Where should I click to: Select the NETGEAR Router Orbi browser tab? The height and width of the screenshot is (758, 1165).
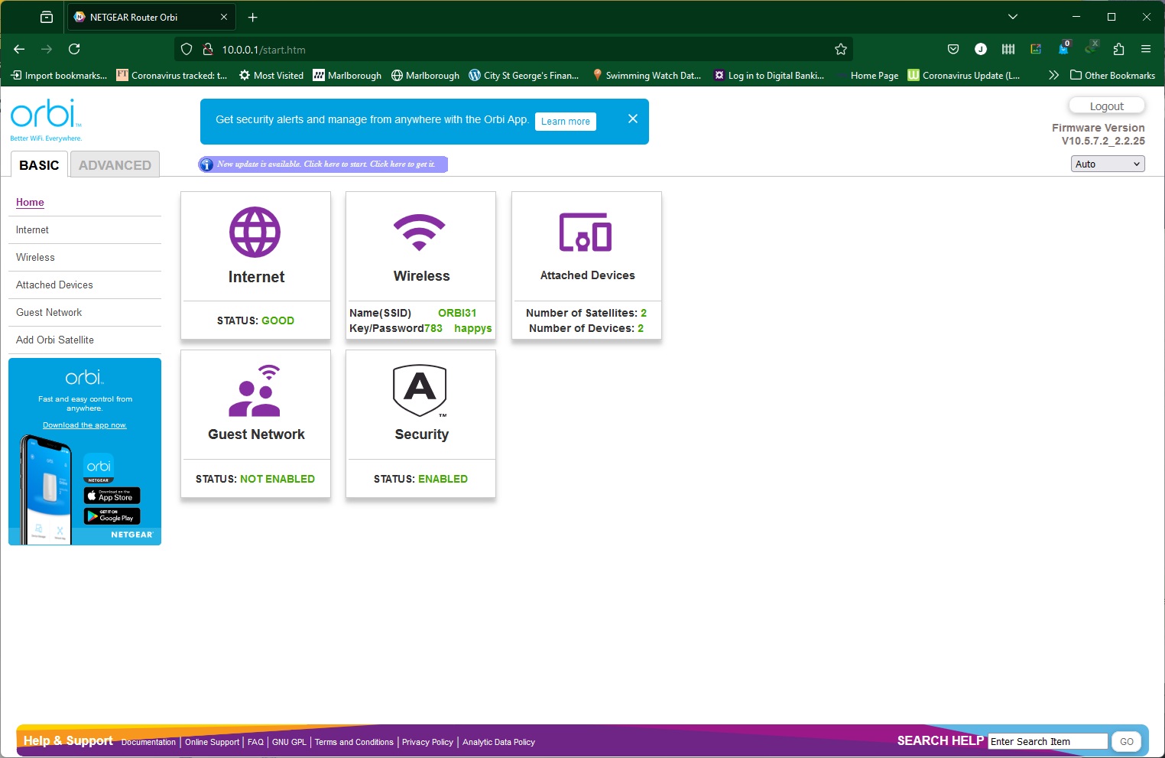pyautogui.click(x=151, y=17)
